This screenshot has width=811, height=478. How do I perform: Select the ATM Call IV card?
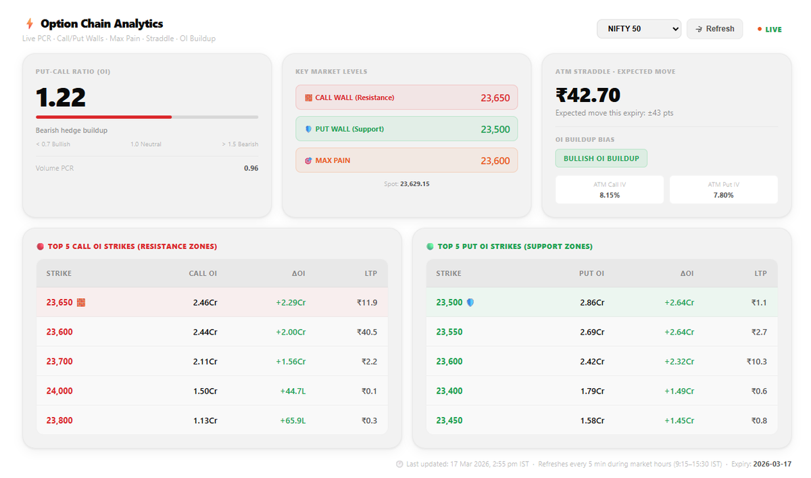[609, 189]
